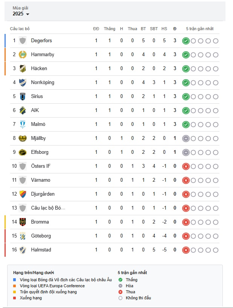Open the Mùa giải 2025 season dropdown

(x=21, y=11)
